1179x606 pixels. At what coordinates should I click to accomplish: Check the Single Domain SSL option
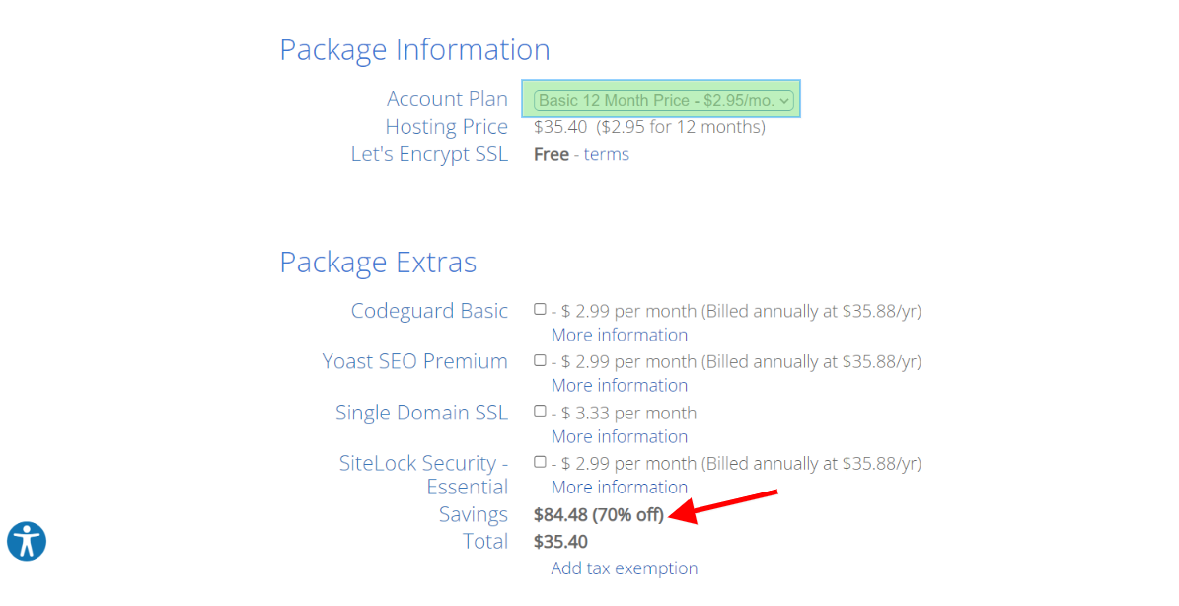click(540, 411)
